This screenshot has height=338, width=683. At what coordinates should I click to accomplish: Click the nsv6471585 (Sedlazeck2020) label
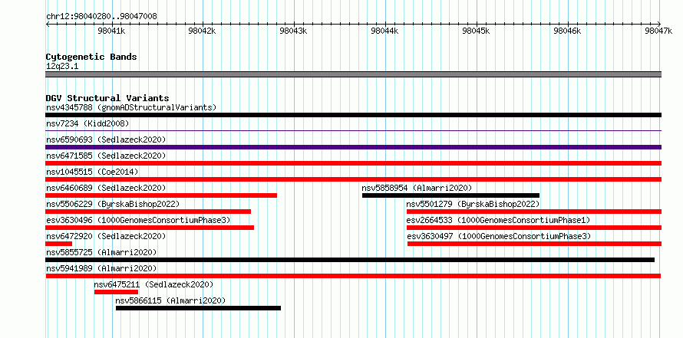106,156
